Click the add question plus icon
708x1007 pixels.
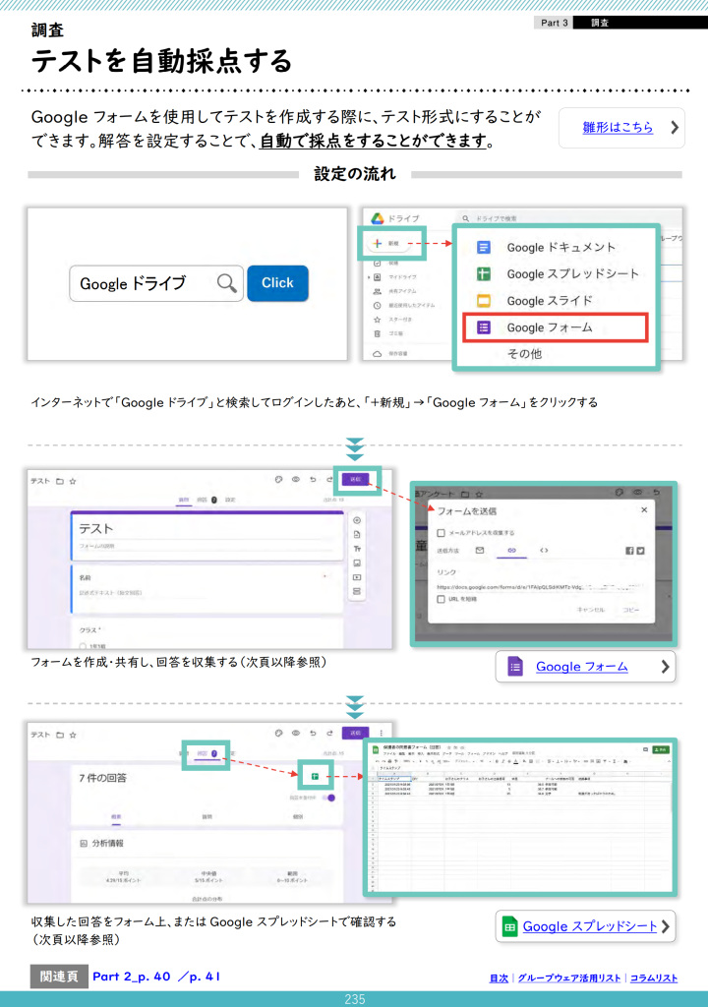coord(357,520)
